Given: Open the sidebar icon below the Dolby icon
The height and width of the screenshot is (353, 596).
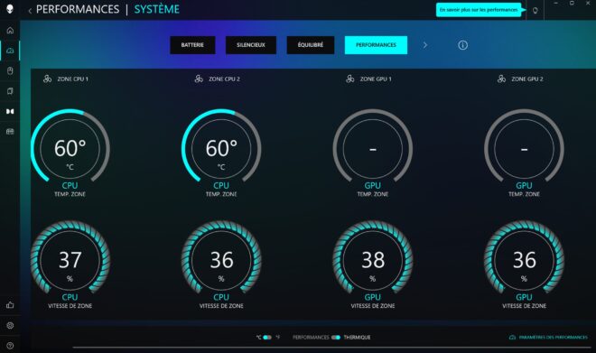Looking at the screenshot, I should pyautogui.click(x=10, y=132).
